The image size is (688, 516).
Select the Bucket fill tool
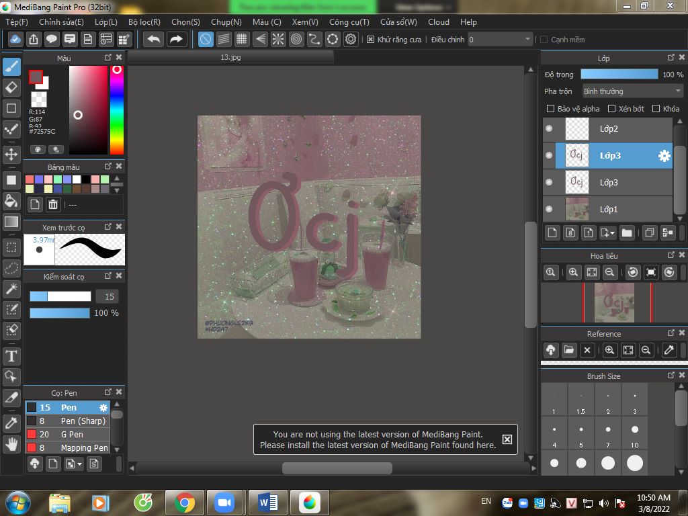pyautogui.click(x=11, y=201)
